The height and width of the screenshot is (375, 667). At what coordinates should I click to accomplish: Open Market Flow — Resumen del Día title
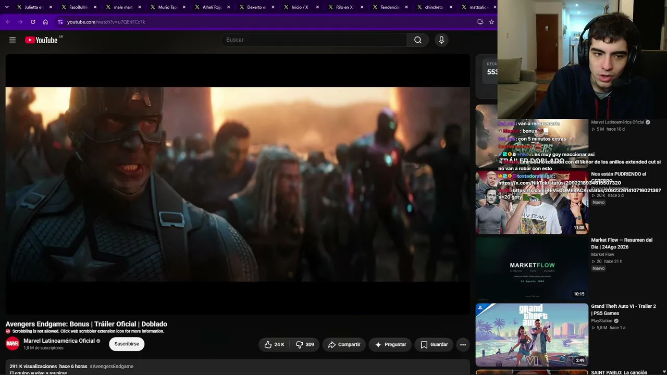click(x=622, y=243)
